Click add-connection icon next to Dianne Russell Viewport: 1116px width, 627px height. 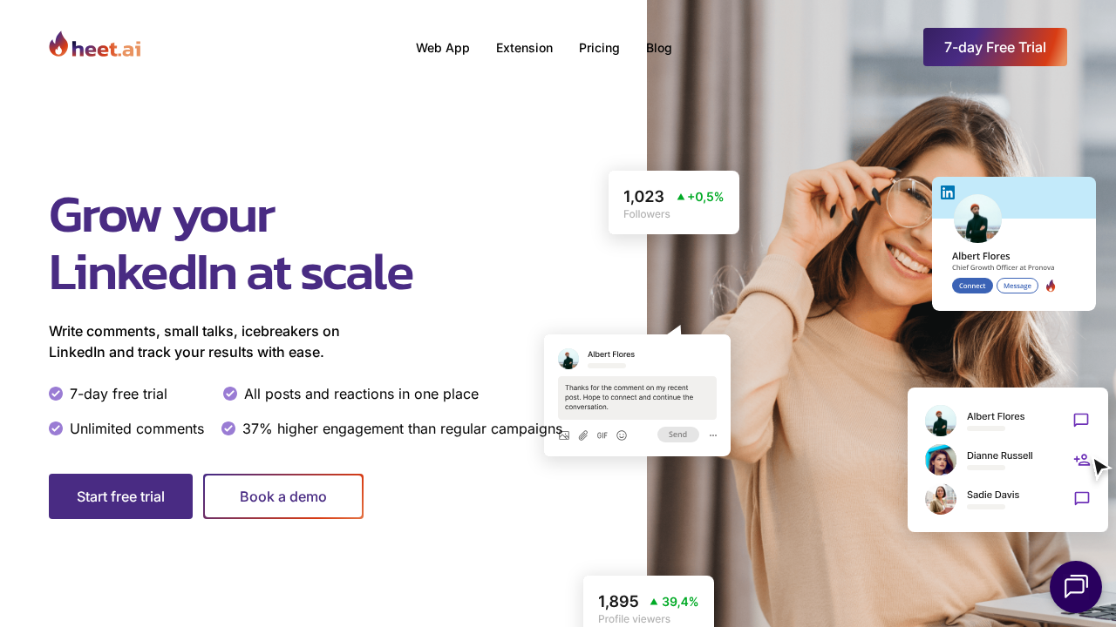pos(1082,460)
